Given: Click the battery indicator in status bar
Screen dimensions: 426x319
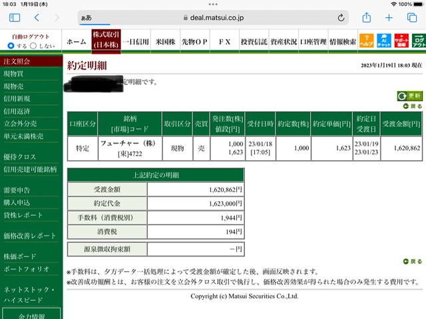Looking at the screenshot, I should click(419, 5).
